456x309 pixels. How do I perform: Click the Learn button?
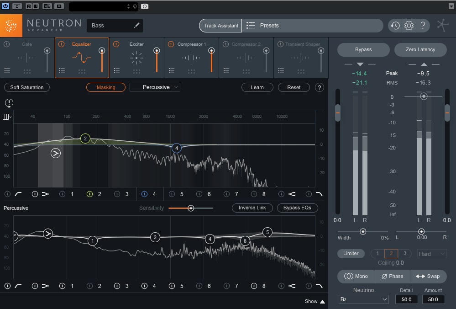tap(257, 87)
